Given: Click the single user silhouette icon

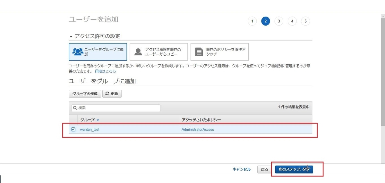Looking at the screenshot, I should pos(138,52).
